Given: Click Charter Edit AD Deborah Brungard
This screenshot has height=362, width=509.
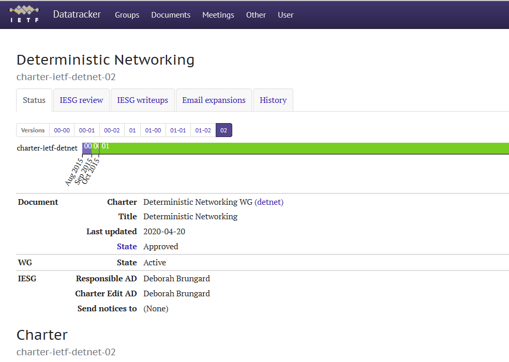Looking at the screenshot, I should [x=176, y=294].
